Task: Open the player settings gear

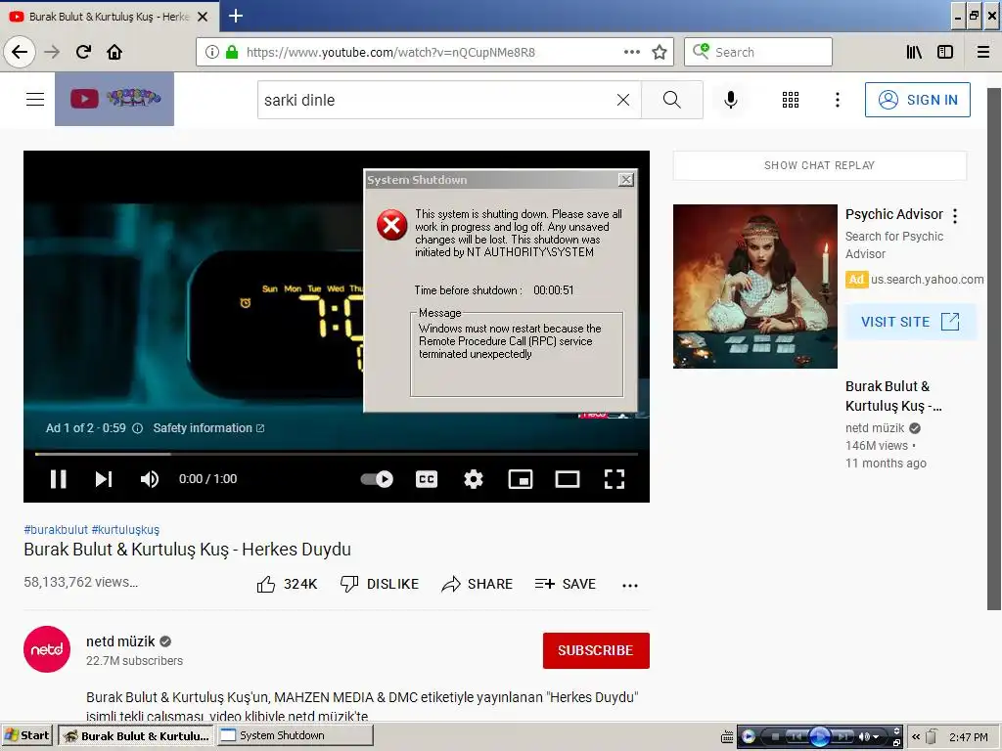Action: [473, 479]
